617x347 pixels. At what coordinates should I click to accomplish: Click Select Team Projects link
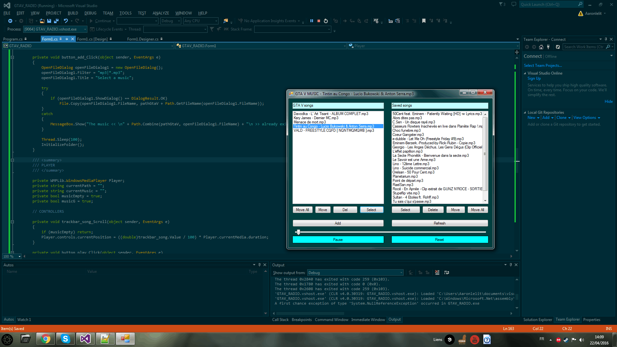543,66
